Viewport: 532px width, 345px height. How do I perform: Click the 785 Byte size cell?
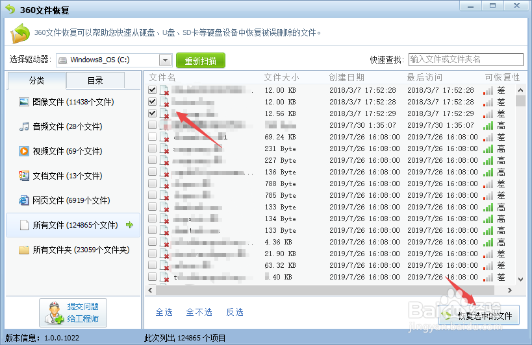click(280, 195)
